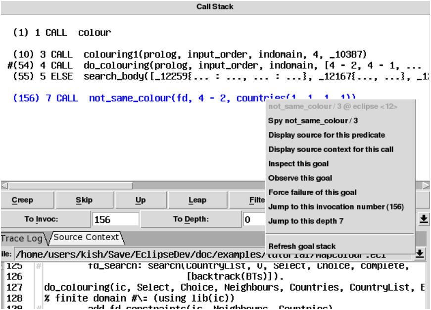Select 'Observe this goal' option
This screenshot has width=431, height=310.
(300, 178)
